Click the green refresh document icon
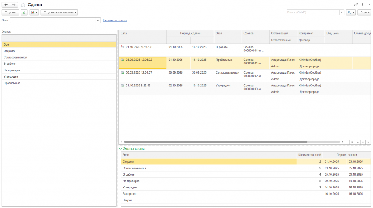This screenshot has height=208, width=373. 24,12
